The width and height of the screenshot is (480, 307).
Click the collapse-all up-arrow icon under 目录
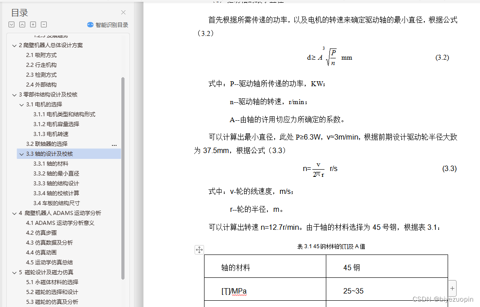pyautogui.click(x=22, y=25)
